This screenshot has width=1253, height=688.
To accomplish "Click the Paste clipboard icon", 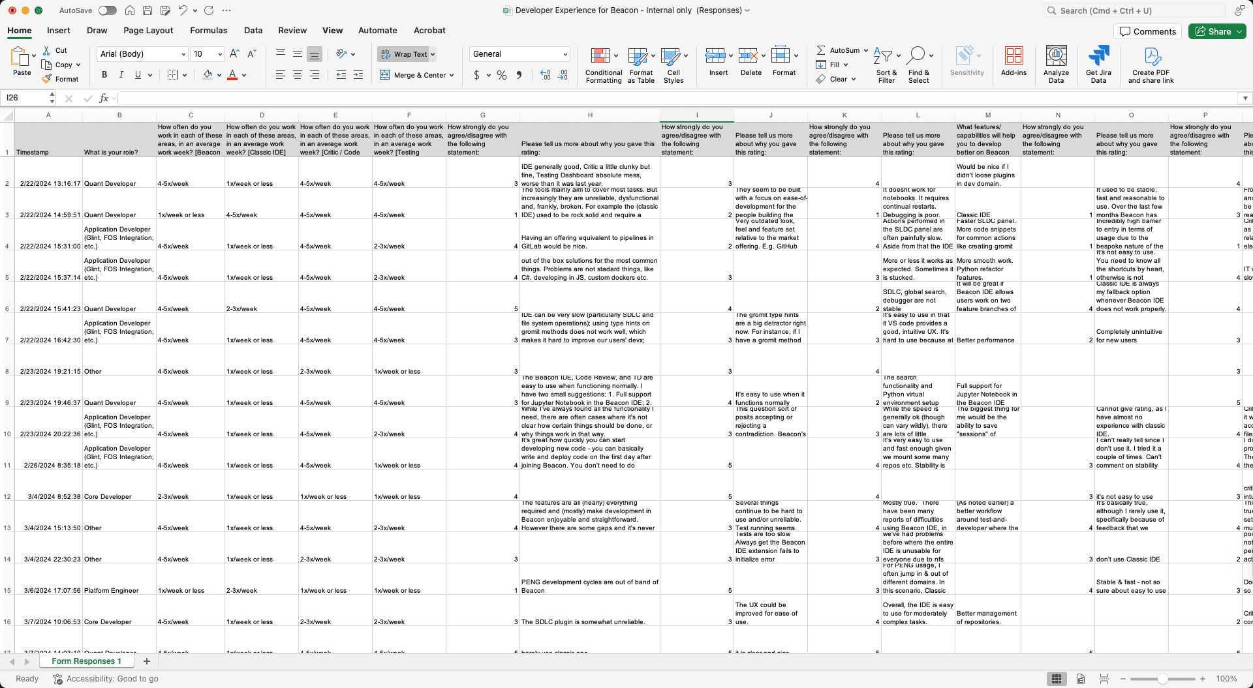I will click(x=20, y=57).
